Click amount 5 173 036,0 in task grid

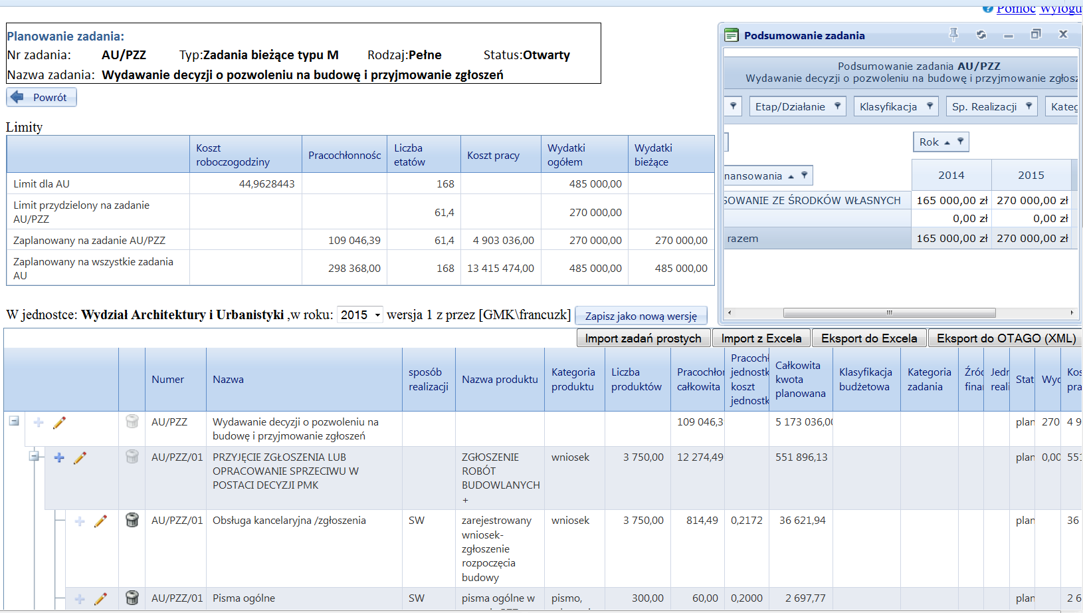click(x=804, y=422)
